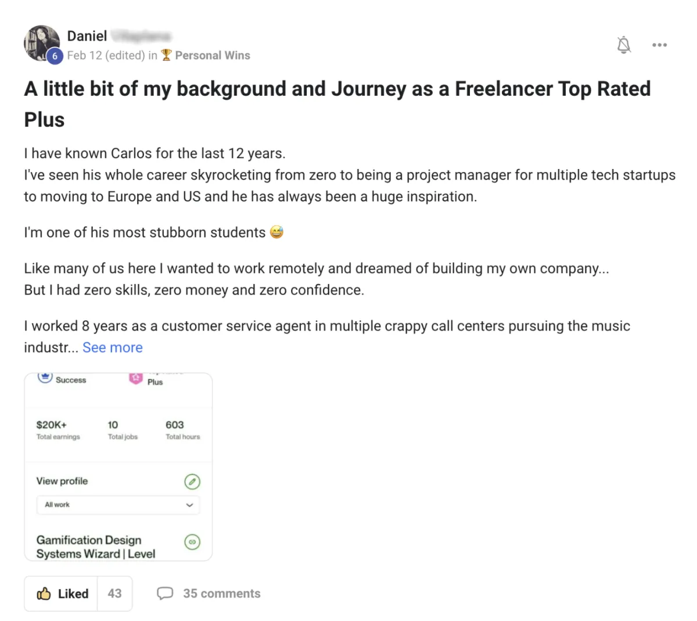This screenshot has width=697, height=621.
Task: Click the All work dropdown chevron
Action: 189,505
